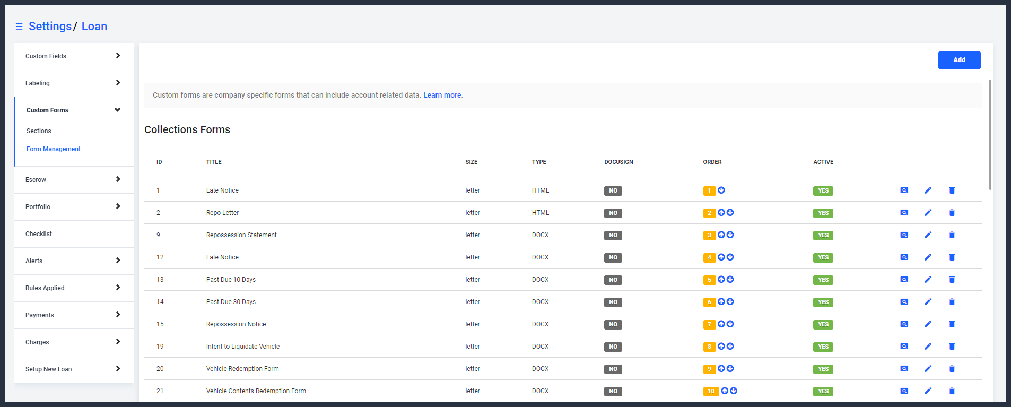Viewport: 1011px width, 407px height.
Task: Preview the Late Notice form with ID 1
Action: pos(904,190)
